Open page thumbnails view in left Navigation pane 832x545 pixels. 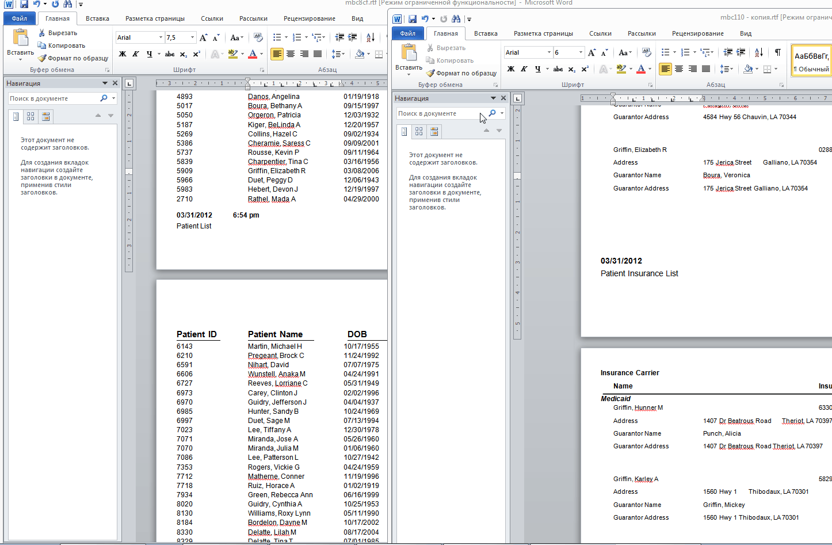30,116
